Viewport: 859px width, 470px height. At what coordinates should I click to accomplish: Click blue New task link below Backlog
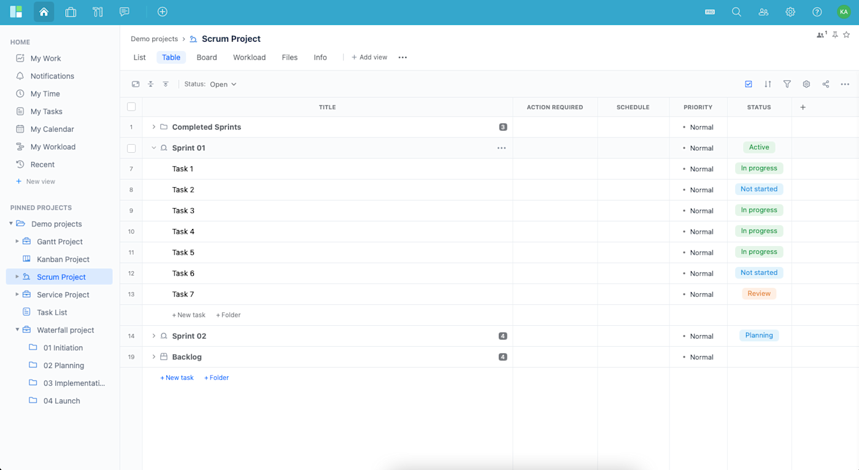[177, 377]
